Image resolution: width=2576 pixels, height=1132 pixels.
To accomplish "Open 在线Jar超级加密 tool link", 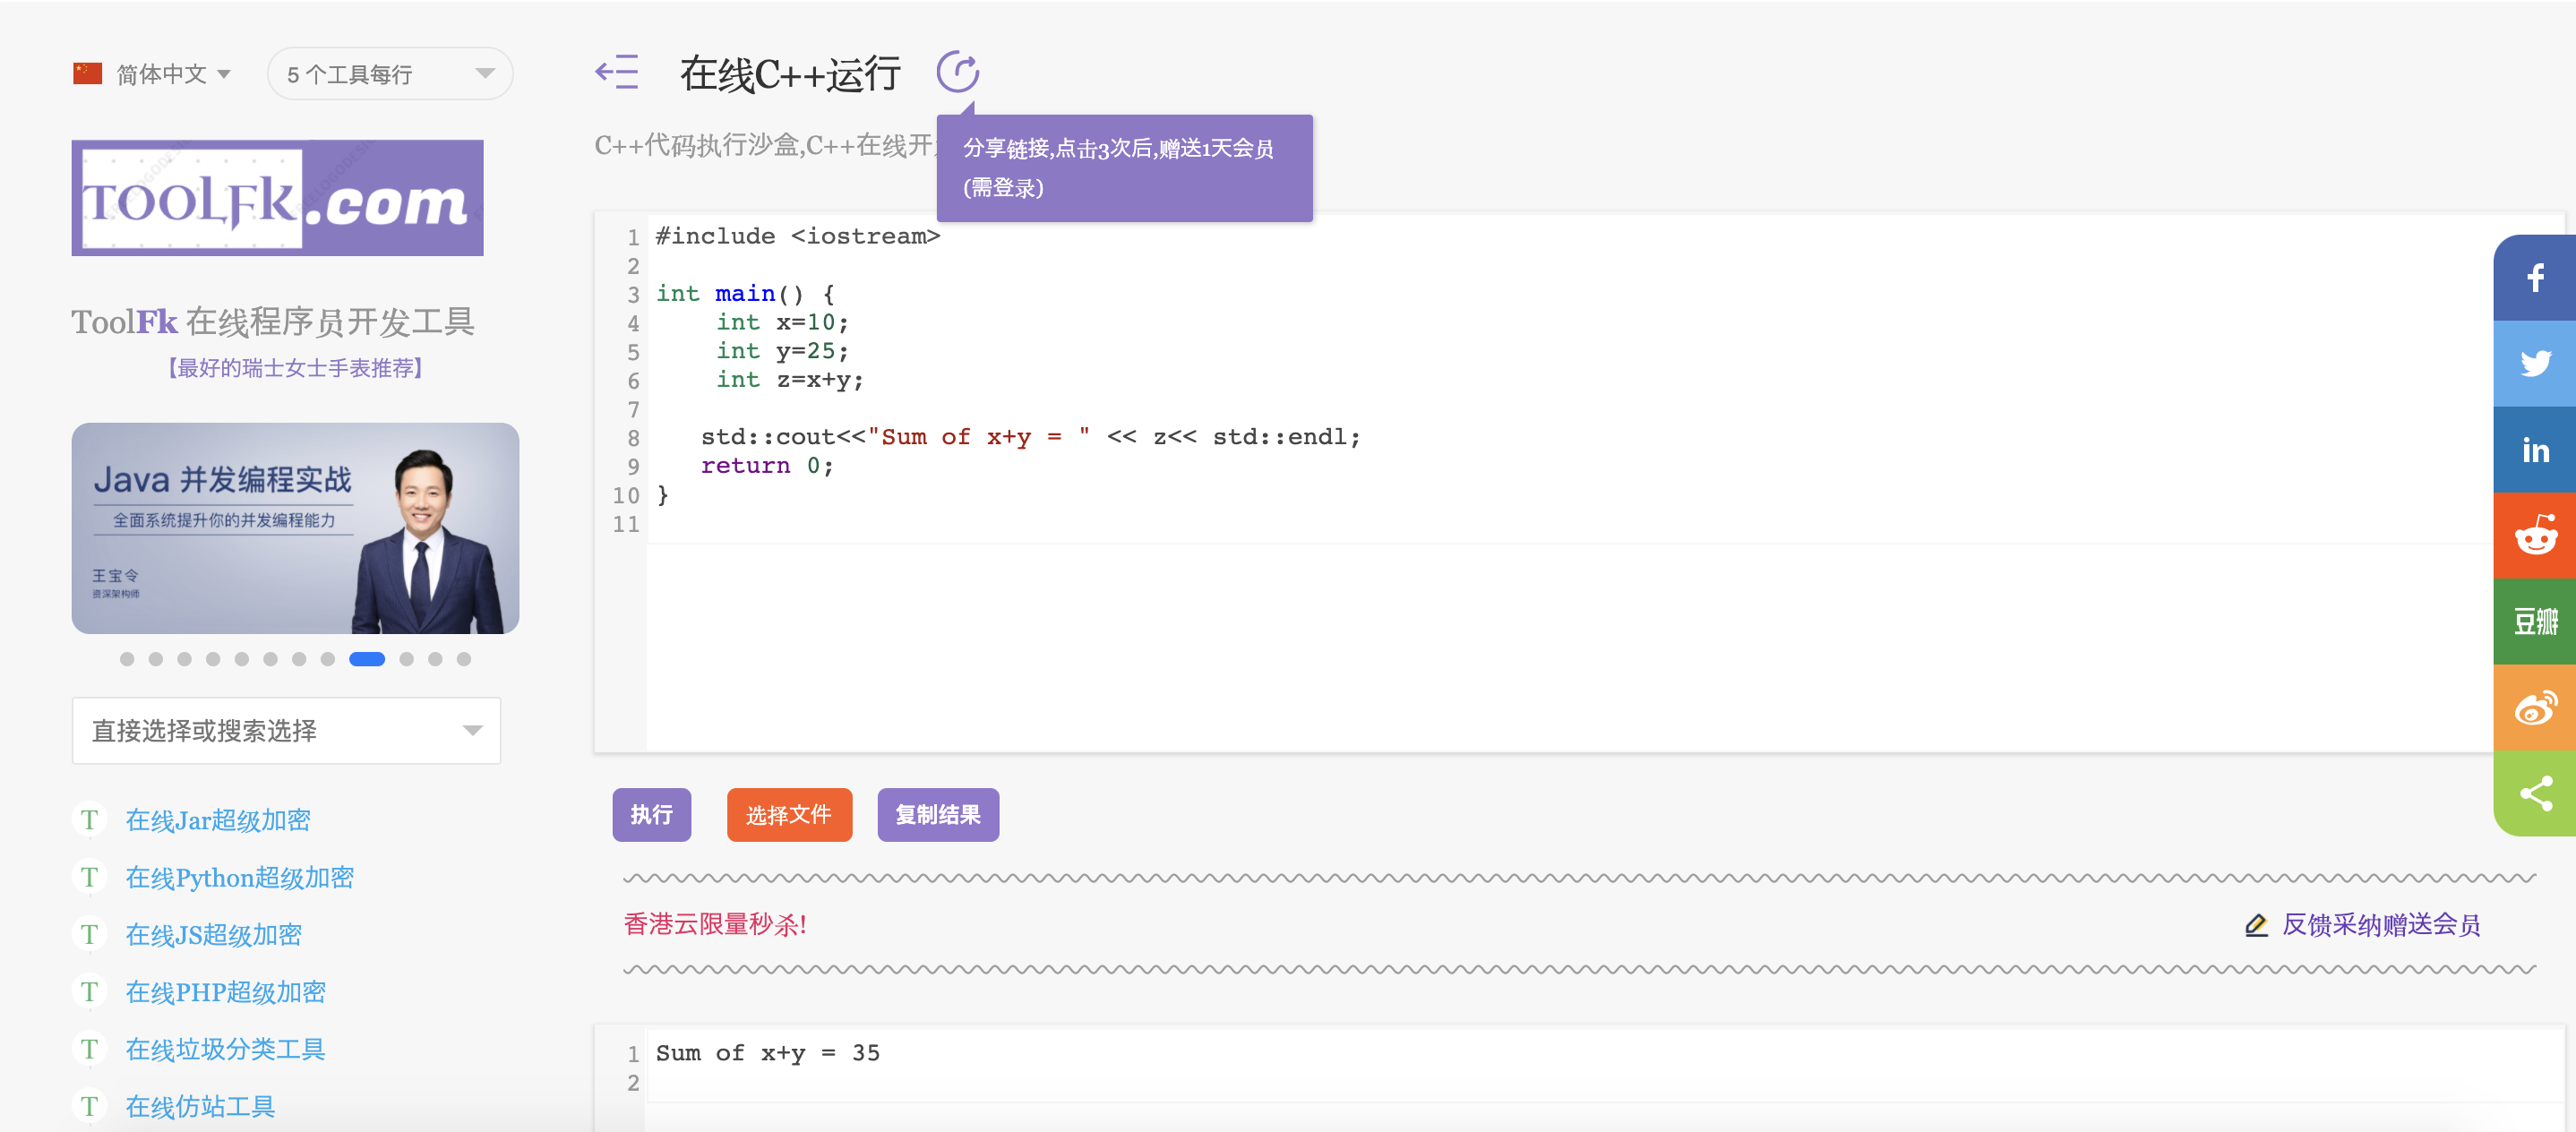I will 217,821.
